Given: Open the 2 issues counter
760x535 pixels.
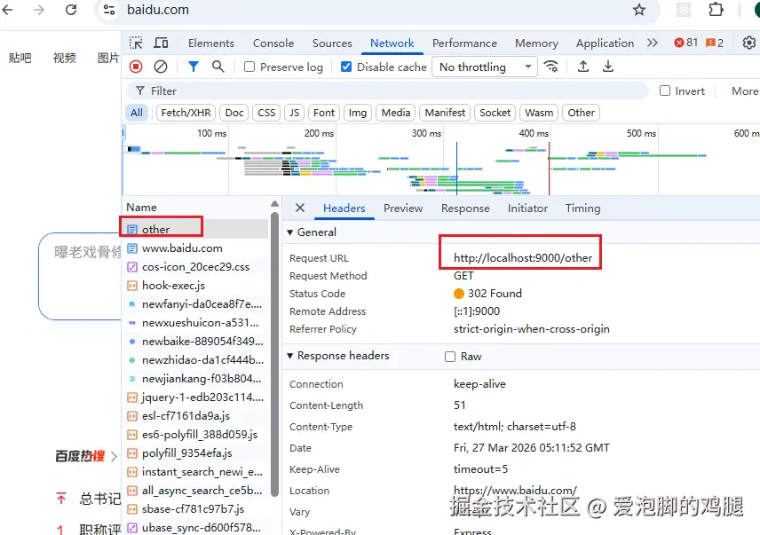Looking at the screenshot, I should coord(715,43).
